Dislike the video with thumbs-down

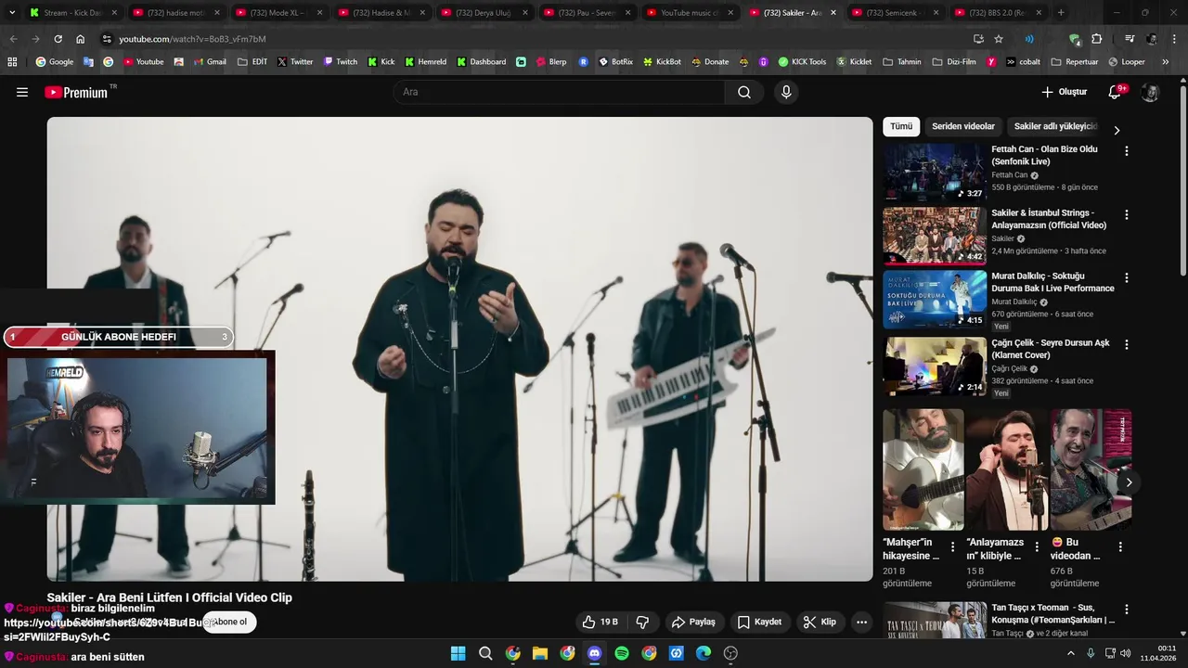pyautogui.click(x=642, y=622)
